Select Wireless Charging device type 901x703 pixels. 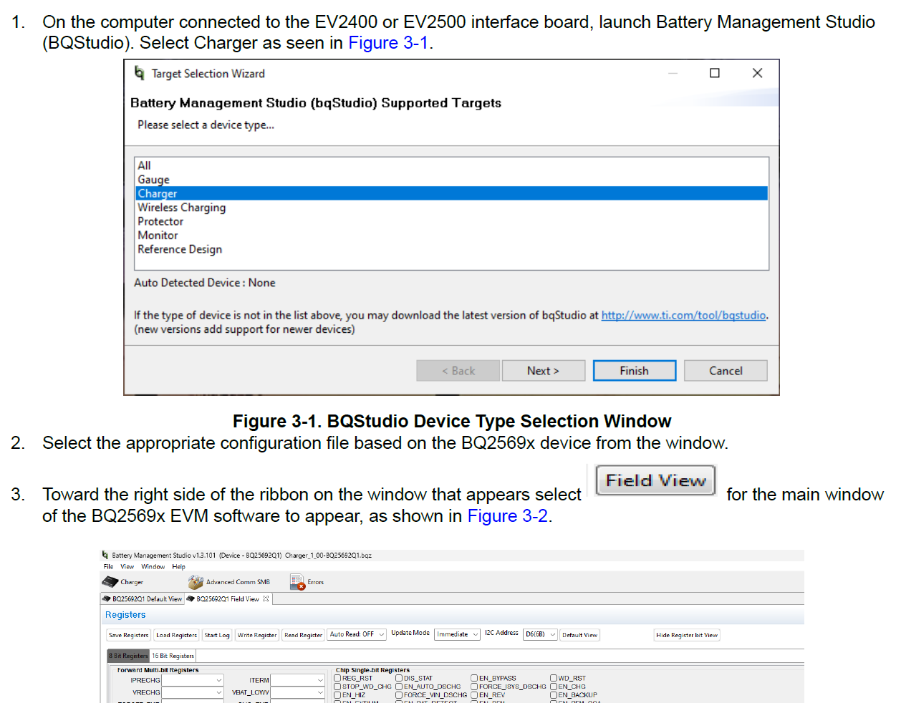click(x=451, y=208)
